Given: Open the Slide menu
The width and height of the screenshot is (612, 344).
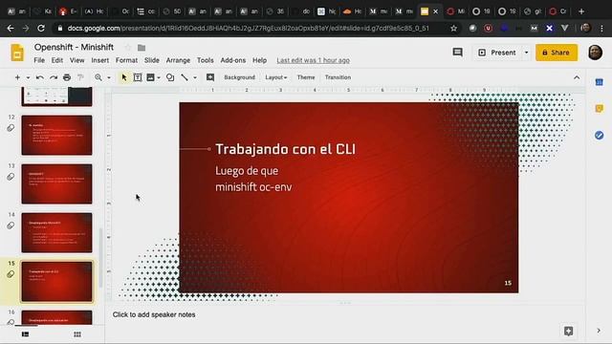Looking at the screenshot, I should [x=151, y=60].
